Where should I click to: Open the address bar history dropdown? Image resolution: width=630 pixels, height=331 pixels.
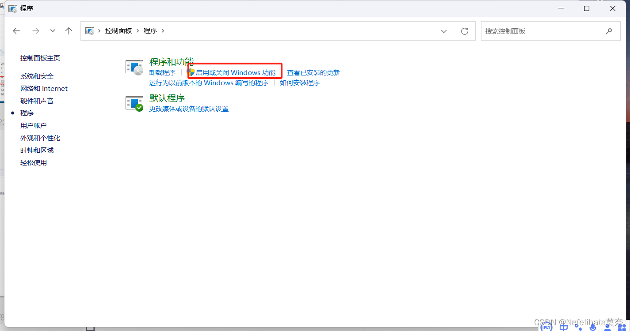click(x=444, y=31)
